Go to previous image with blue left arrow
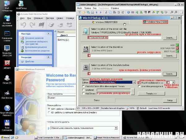The image size is (186, 140). (x=96, y=12)
